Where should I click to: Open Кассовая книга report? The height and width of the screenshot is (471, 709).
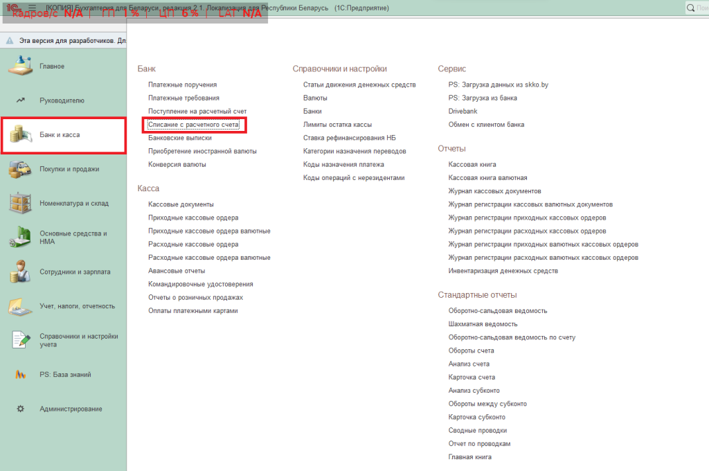coord(472,164)
